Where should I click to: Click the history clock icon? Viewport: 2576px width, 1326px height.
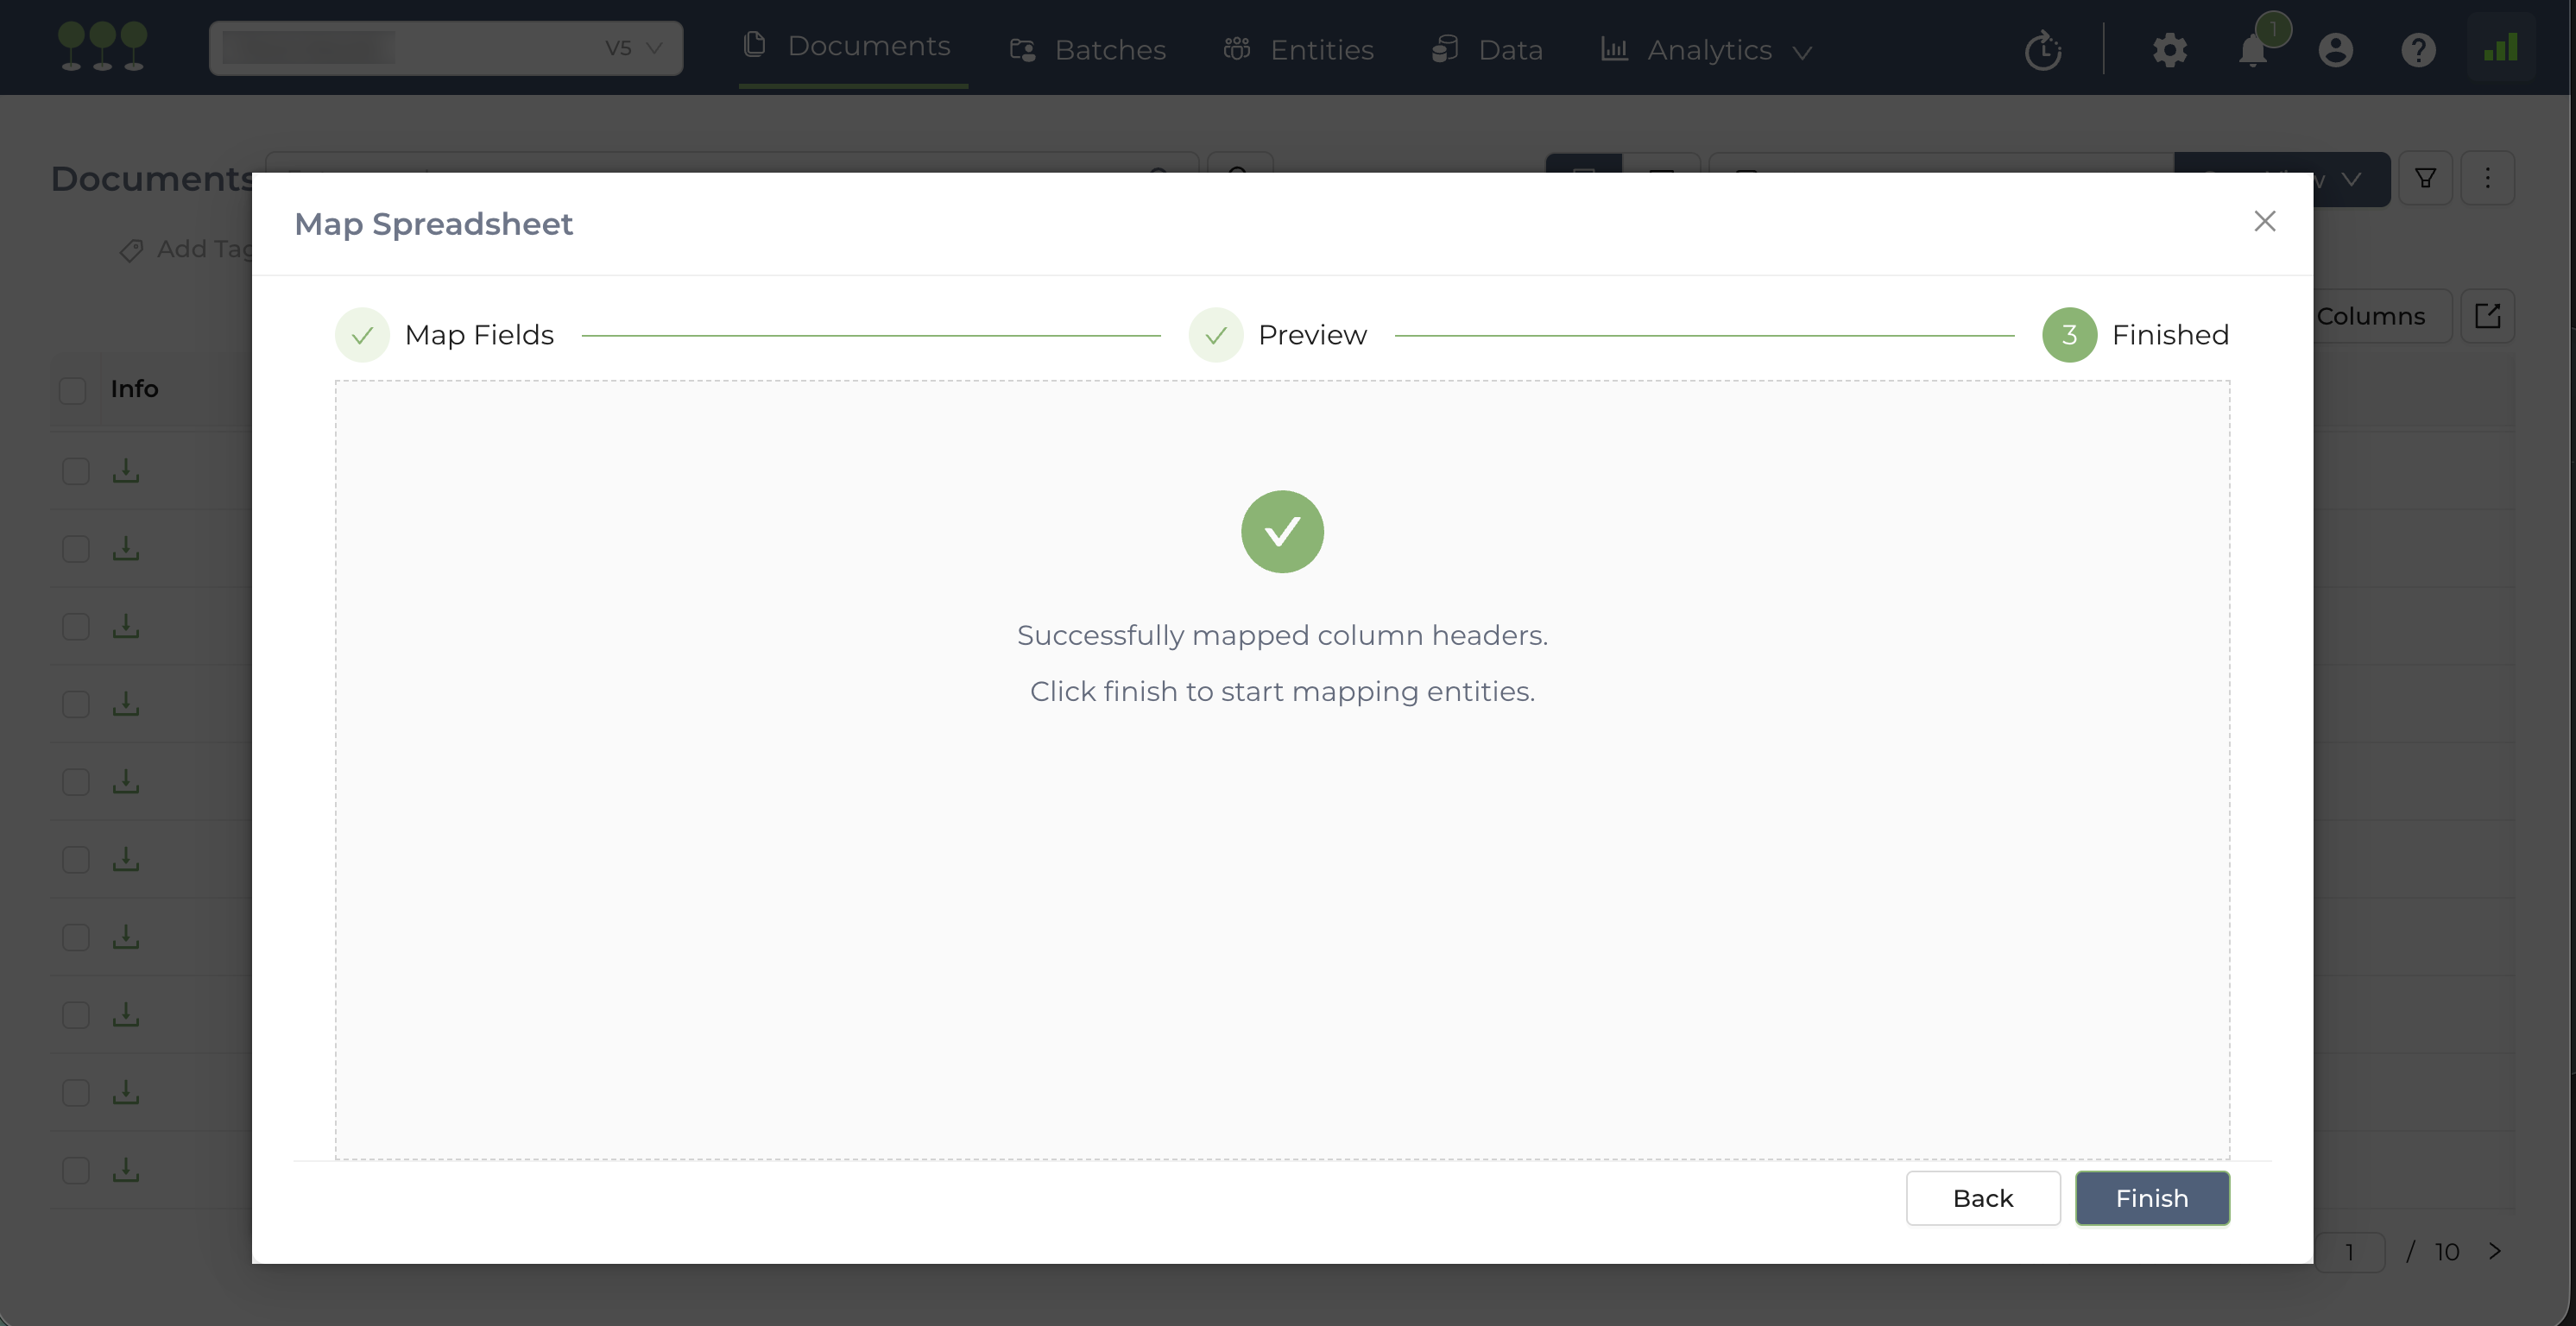pyautogui.click(x=2043, y=50)
